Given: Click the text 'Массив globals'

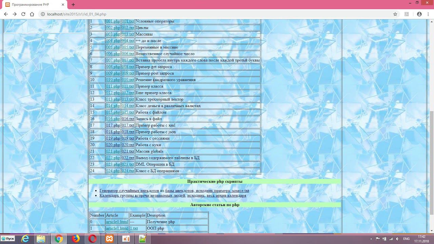Looking at the screenshot, I should point(149,151).
